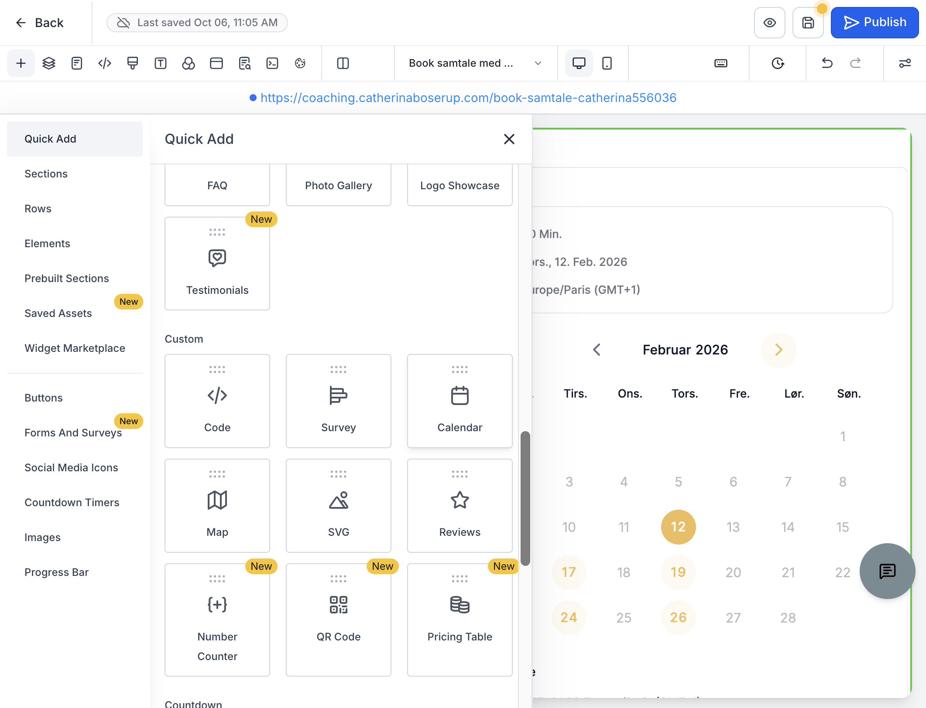This screenshot has width=926, height=708.
Task: Open keyboard shortcuts icon
Action: 721,63
